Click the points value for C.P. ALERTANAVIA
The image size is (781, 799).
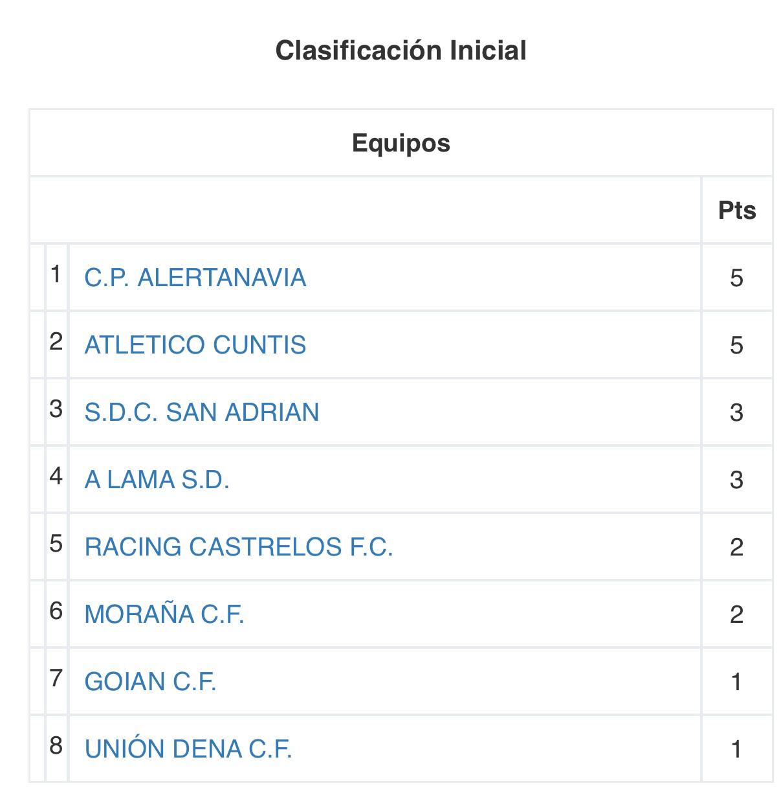736,278
